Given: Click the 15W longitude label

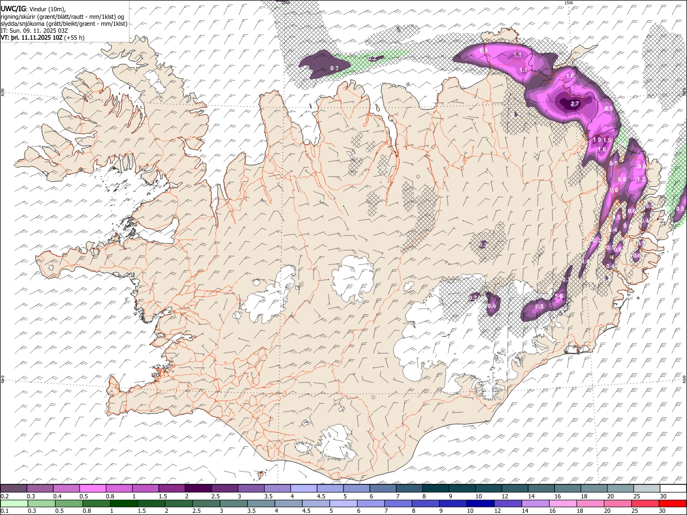Looking at the screenshot, I should tap(568, 3).
